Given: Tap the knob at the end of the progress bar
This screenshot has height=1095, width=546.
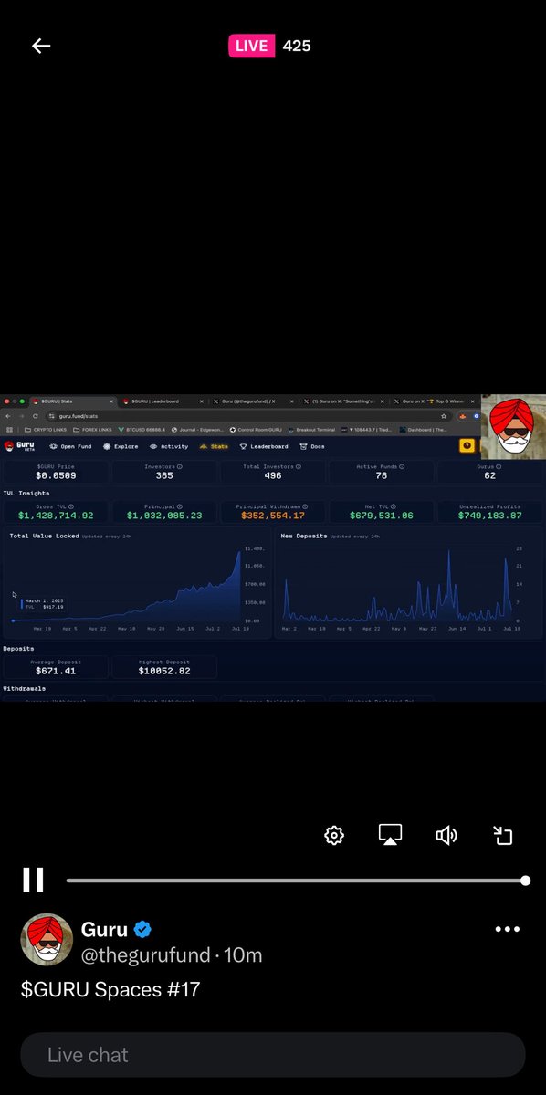Looking at the screenshot, I should point(525,881).
